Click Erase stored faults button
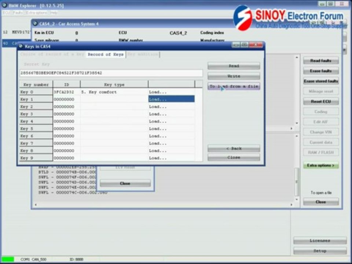Viewport: 352px width, 264px height. (x=321, y=81)
